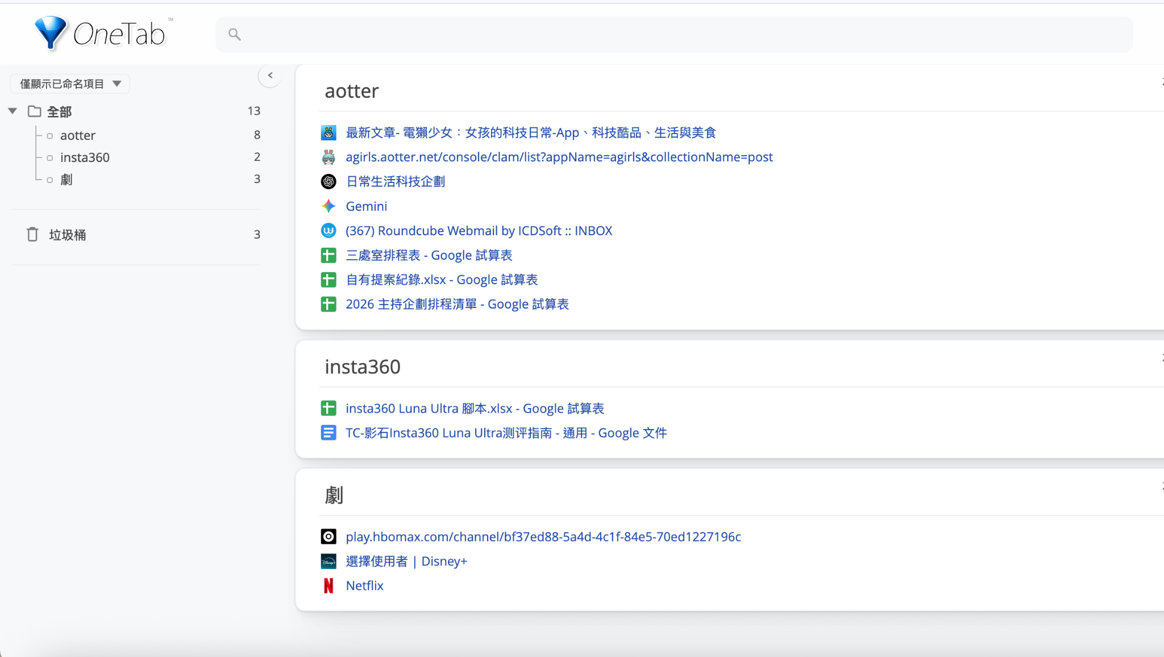Click the trash can icon
Screen dimensions: 1164x657
(32, 234)
